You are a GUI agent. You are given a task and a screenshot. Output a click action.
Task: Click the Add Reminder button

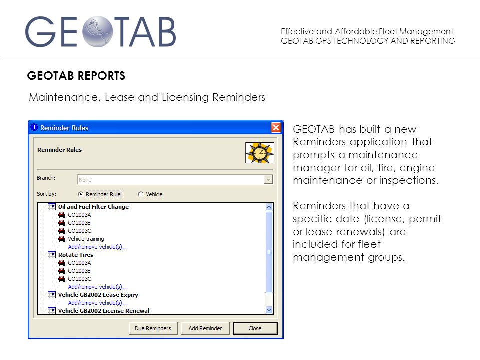point(205,328)
